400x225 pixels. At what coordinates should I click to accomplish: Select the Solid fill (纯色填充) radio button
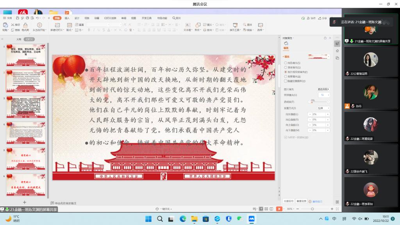click(286, 62)
